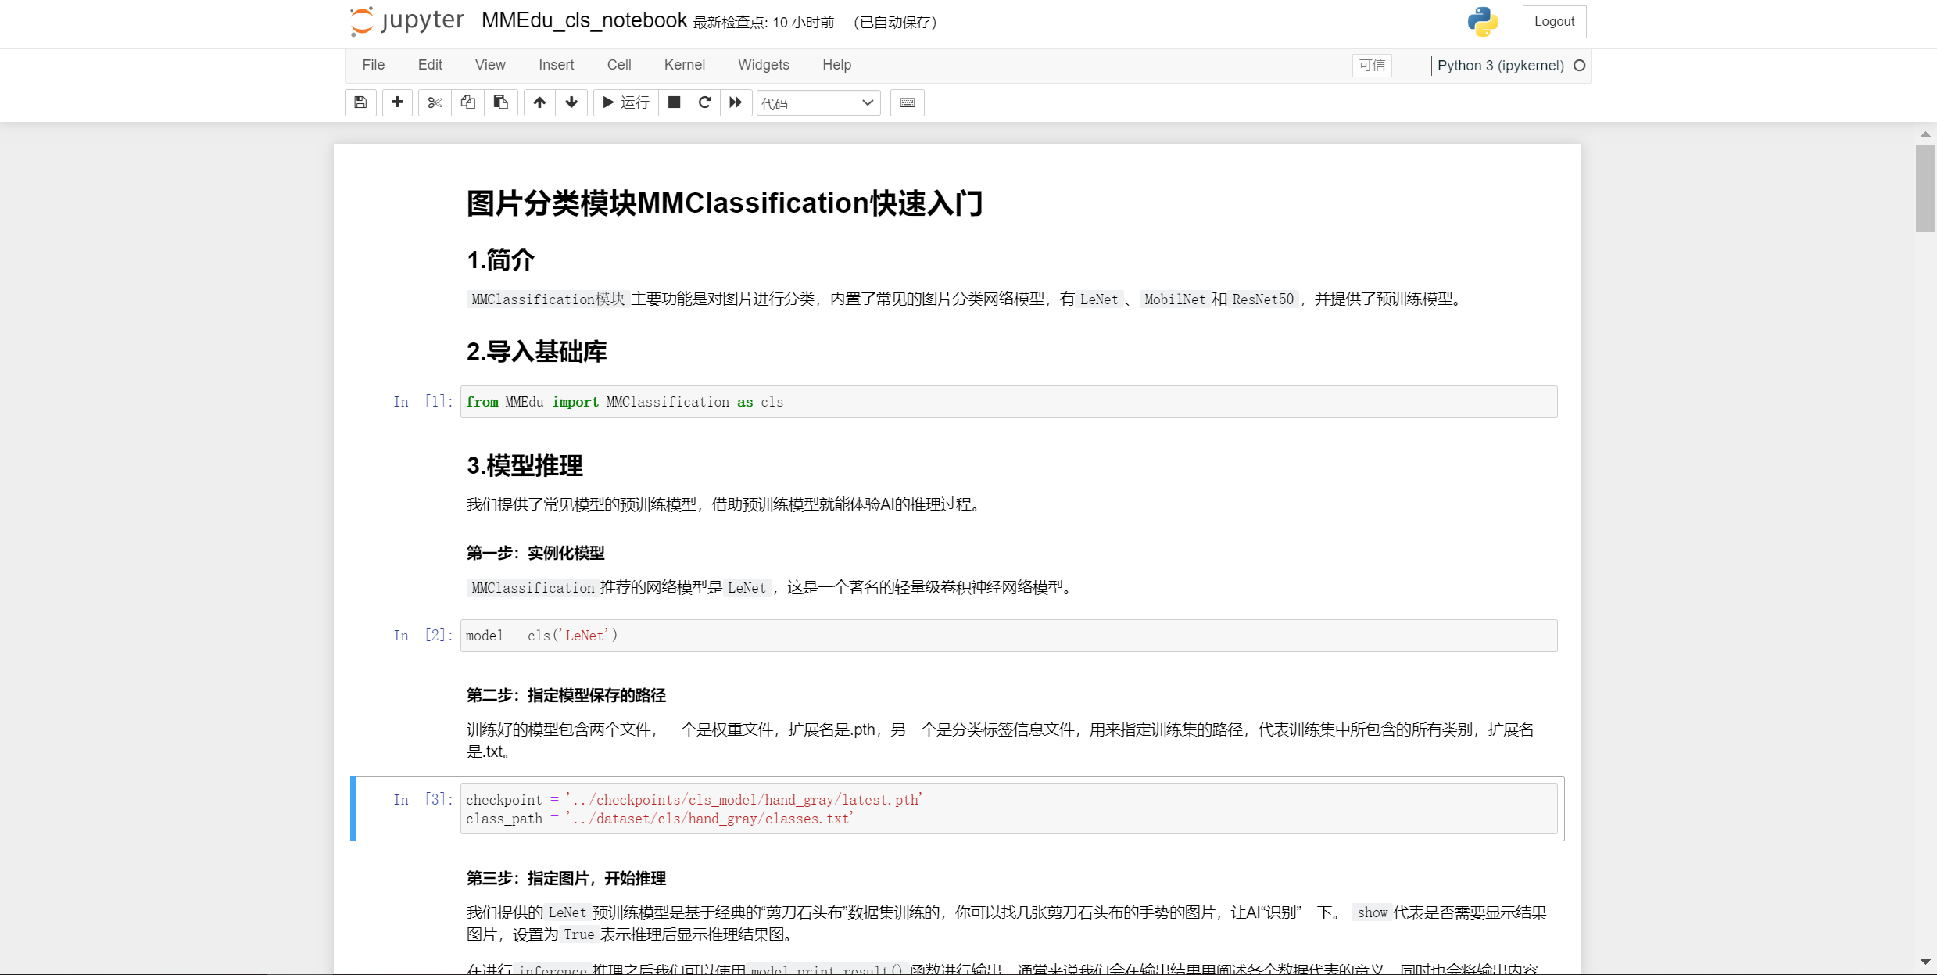The image size is (1937, 975).
Task: Rename notebook via MMEdu_cls_notebook title
Action: (584, 20)
